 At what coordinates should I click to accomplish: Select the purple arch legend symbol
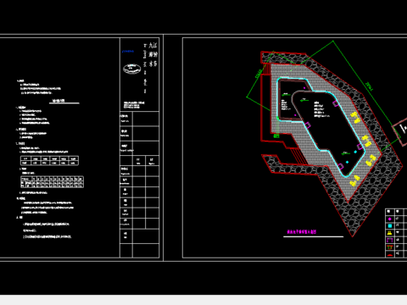coord(390,240)
